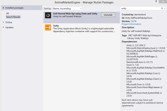Click the Installed packages header label
This screenshot has height=111, width=167.
point(16,8)
